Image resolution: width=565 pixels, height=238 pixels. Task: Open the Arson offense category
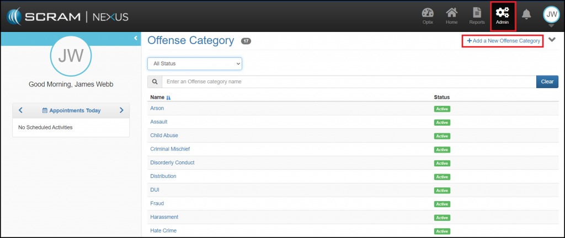pos(157,108)
